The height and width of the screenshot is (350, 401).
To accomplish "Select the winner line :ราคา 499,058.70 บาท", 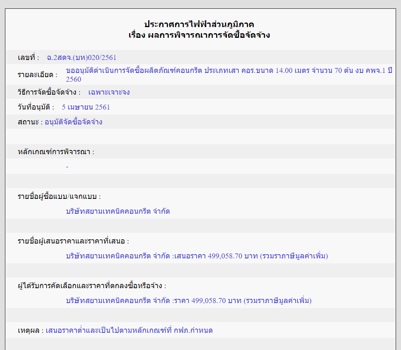I will (189, 300).
